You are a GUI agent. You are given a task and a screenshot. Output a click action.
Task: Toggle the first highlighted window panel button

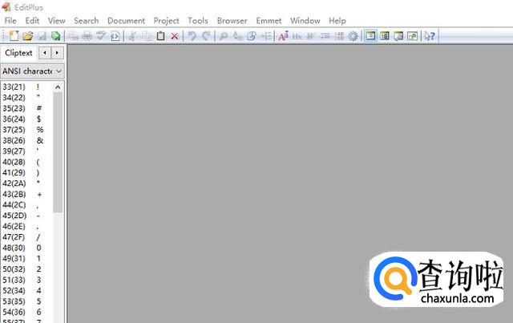pyautogui.click(x=370, y=36)
